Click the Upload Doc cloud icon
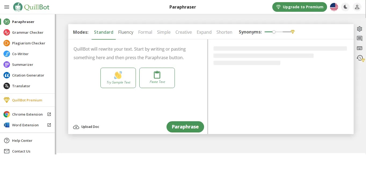 click(76, 127)
